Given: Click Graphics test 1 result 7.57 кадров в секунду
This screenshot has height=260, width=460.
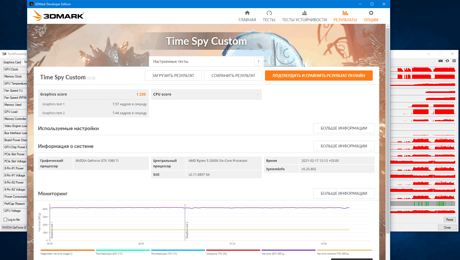Looking at the screenshot, I should 129,104.
